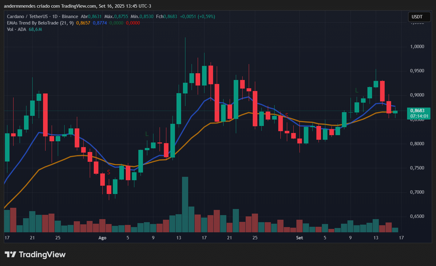Select the green L long marker near August 9
436x266 pixels.
147,134
